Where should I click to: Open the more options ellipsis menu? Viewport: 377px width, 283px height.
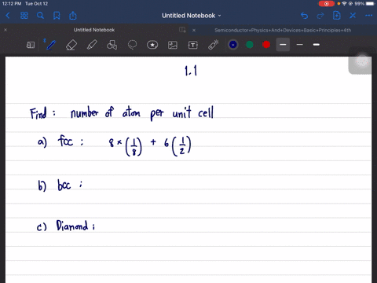tap(368, 16)
